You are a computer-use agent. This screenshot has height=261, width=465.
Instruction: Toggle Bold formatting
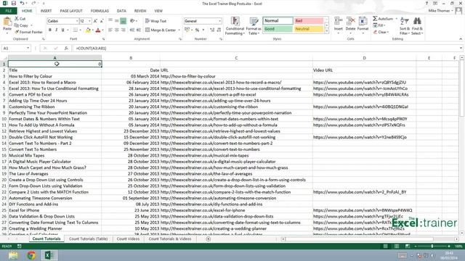(50, 30)
